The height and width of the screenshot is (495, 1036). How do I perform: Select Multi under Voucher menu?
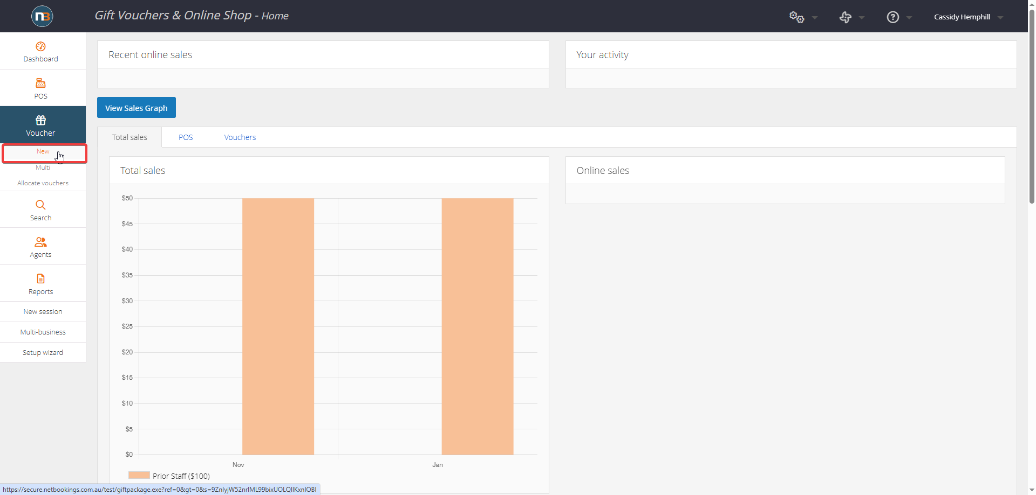point(43,168)
